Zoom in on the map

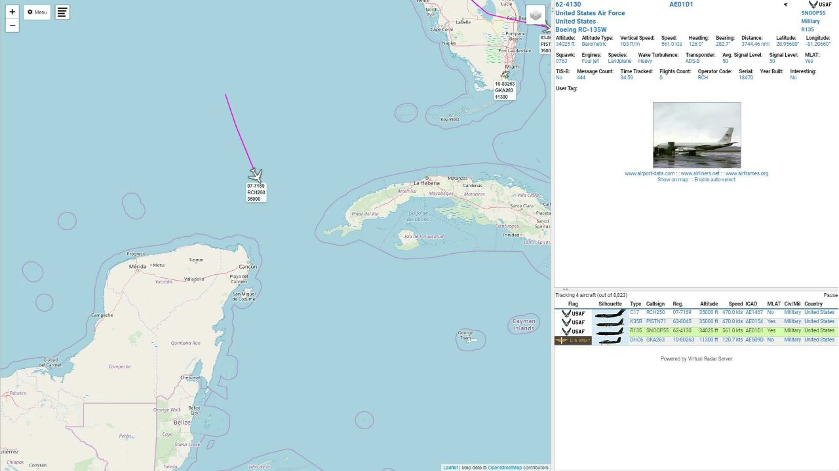pyautogui.click(x=12, y=12)
